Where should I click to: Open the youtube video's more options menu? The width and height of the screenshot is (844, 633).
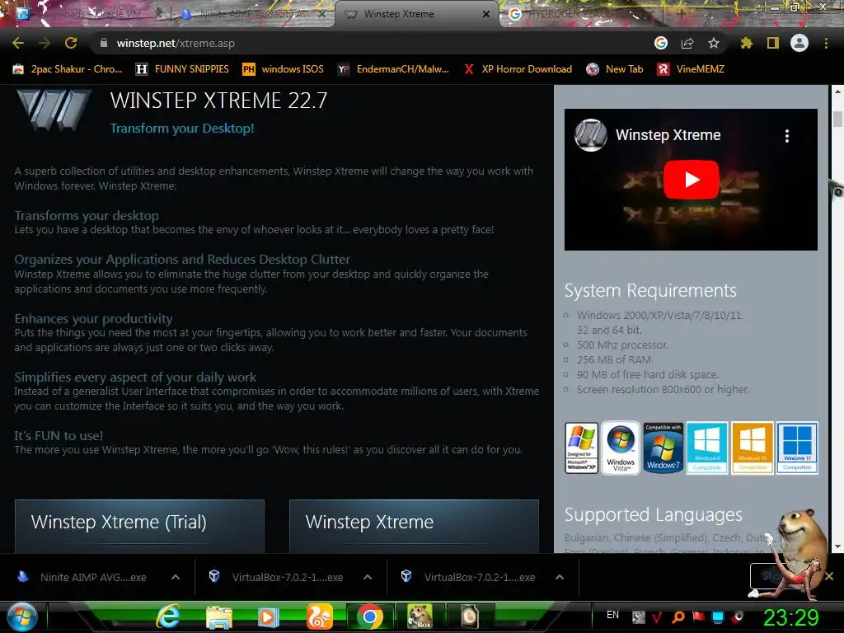tap(787, 136)
